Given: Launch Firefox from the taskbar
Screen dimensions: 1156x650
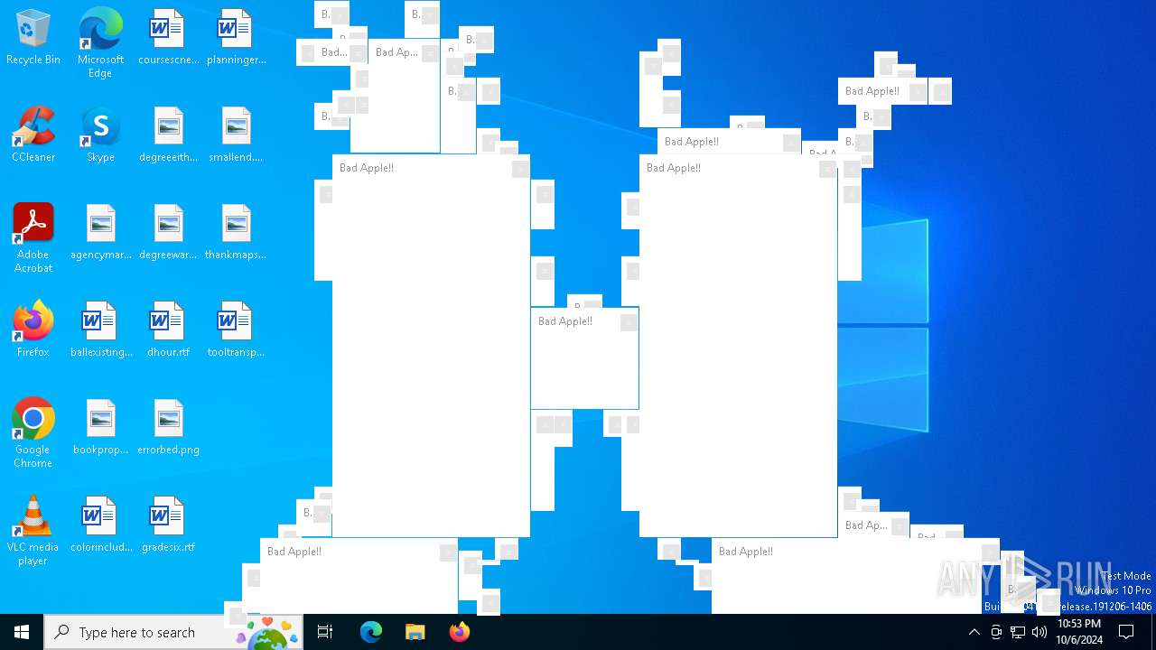Looking at the screenshot, I should coord(460,632).
